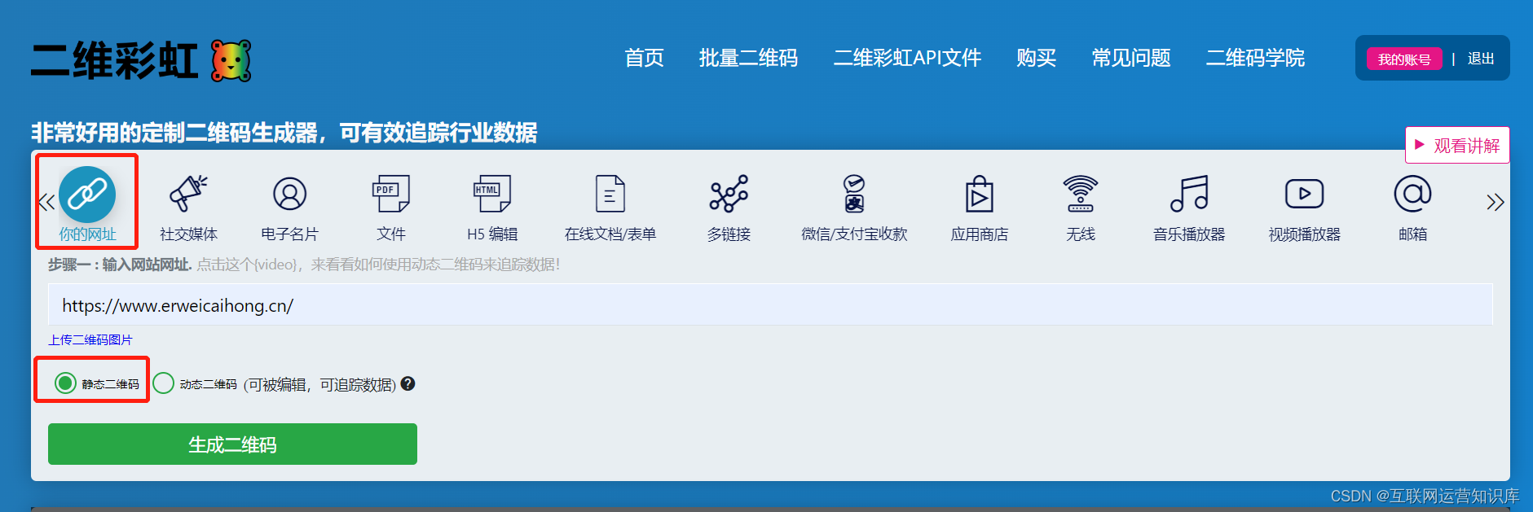Choose the 在线文档/表单 document icon
The image size is (1533, 512).
pyautogui.click(x=610, y=194)
